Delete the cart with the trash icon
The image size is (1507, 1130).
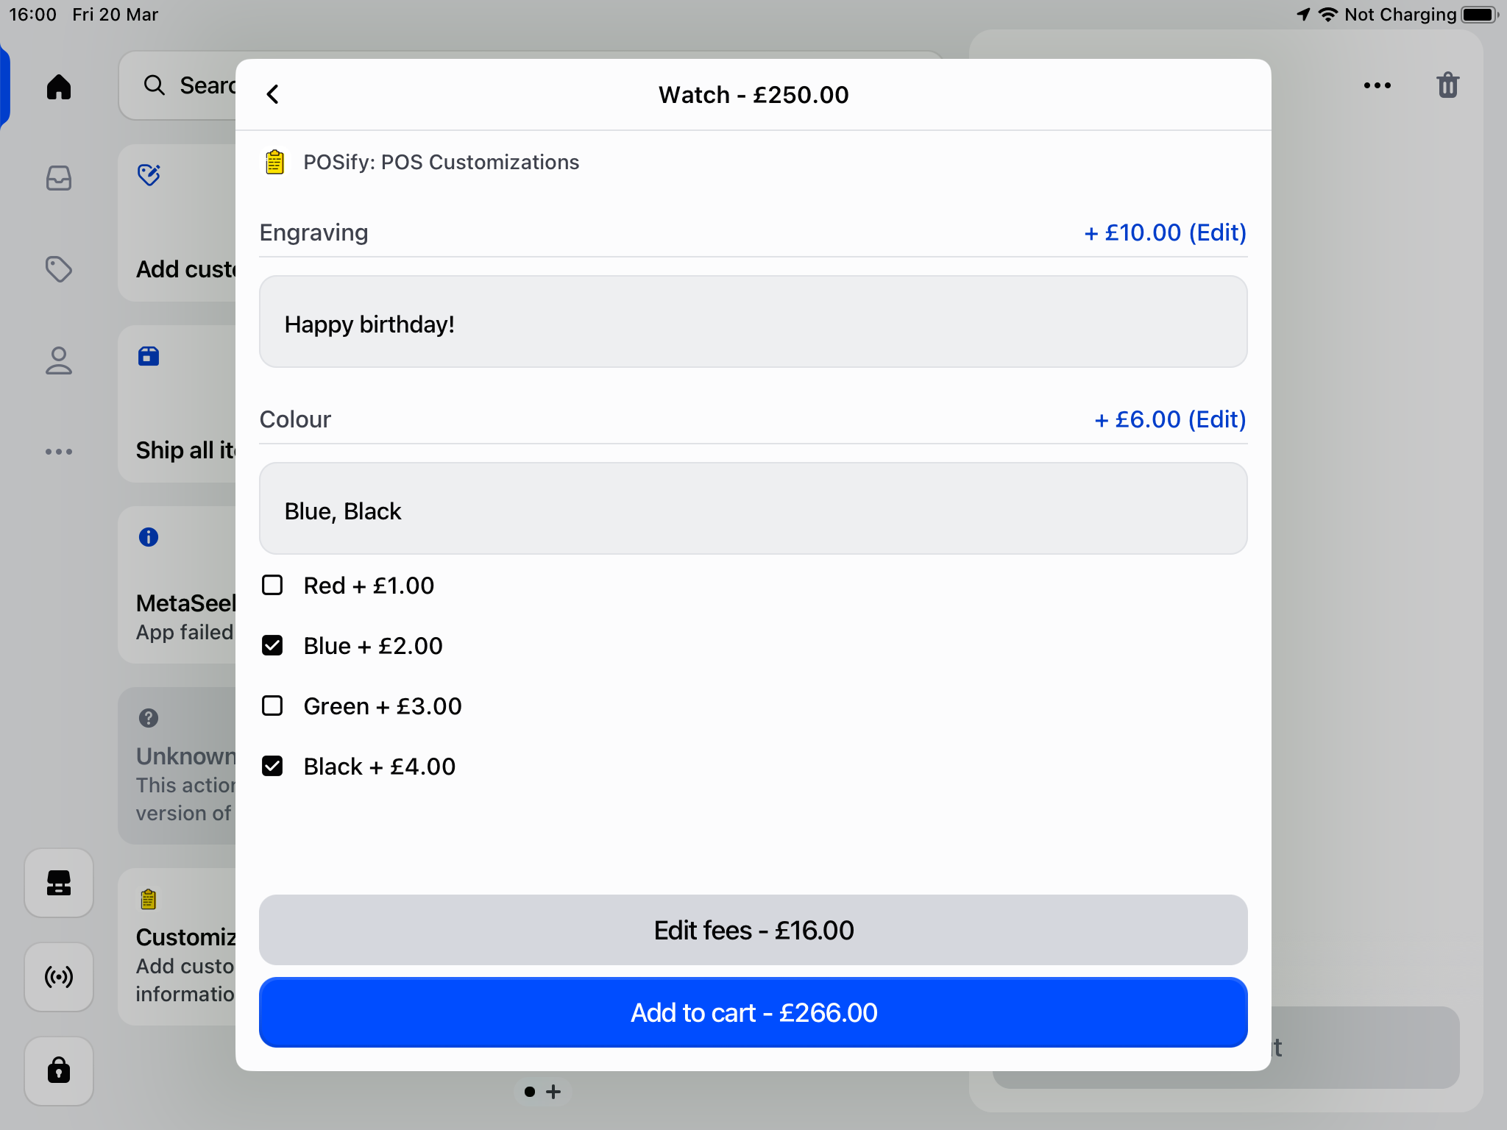pos(1447,85)
